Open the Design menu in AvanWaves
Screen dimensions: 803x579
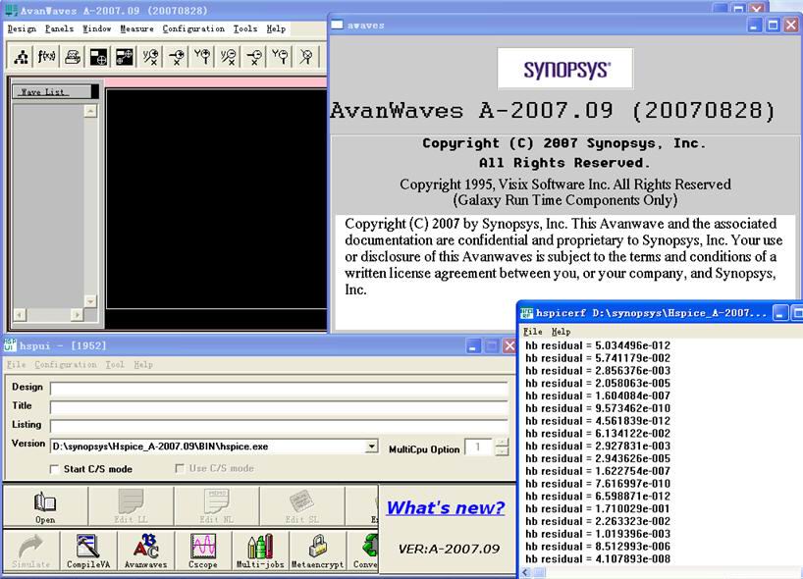click(22, 28)
